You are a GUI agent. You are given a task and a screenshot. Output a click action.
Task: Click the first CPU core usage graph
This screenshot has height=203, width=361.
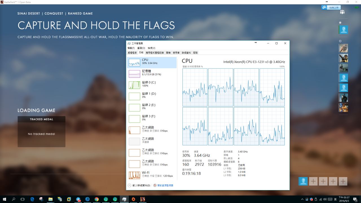coord(195,87)
